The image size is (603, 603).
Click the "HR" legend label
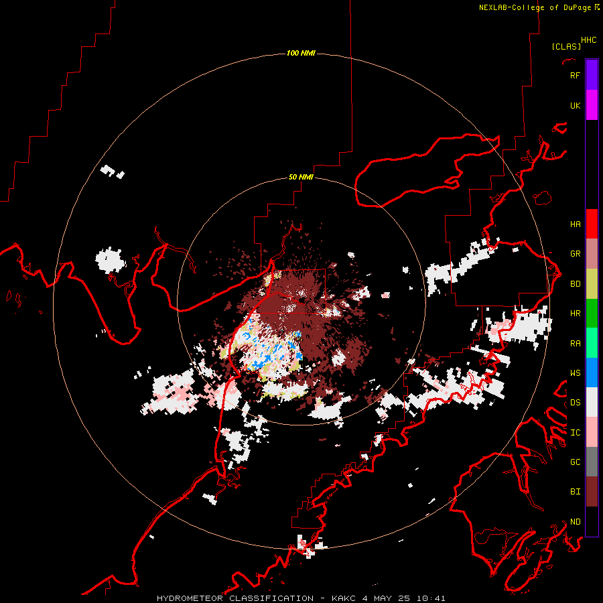click(575, 314)
